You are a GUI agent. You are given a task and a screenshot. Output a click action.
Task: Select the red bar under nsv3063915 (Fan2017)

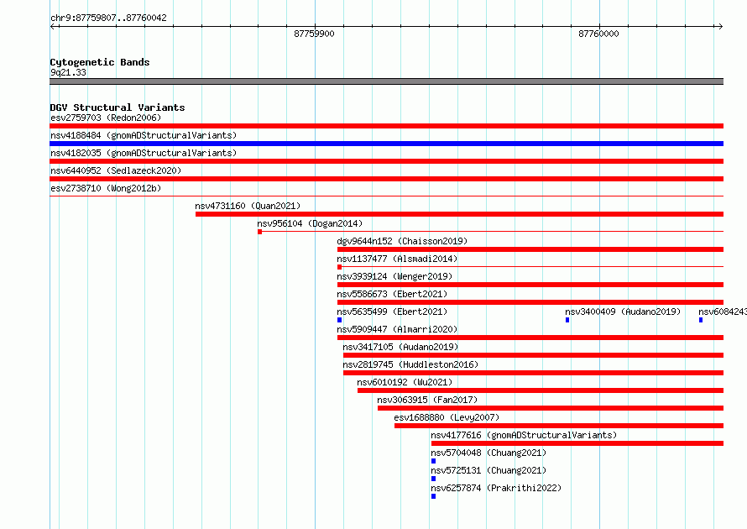(551, 408)
